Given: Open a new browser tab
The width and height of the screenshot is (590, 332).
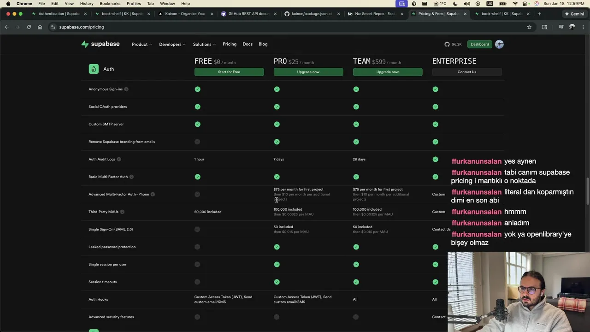Looking at the screenshot, I should click(539, 14).
